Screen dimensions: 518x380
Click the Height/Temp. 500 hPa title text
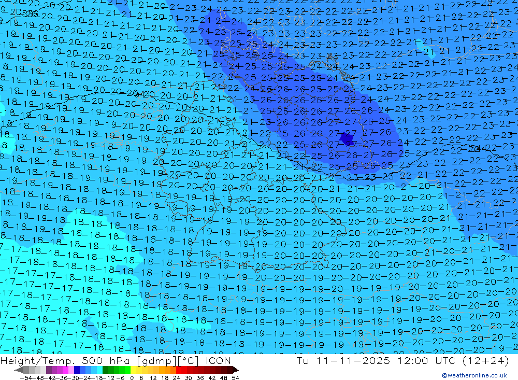click(x=66, y=360)
